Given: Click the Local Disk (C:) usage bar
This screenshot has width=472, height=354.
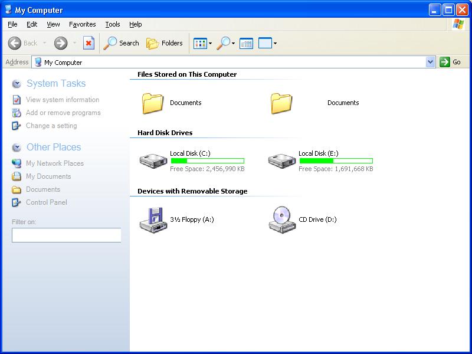Looking at the screenshot, I should click(207, 160).
